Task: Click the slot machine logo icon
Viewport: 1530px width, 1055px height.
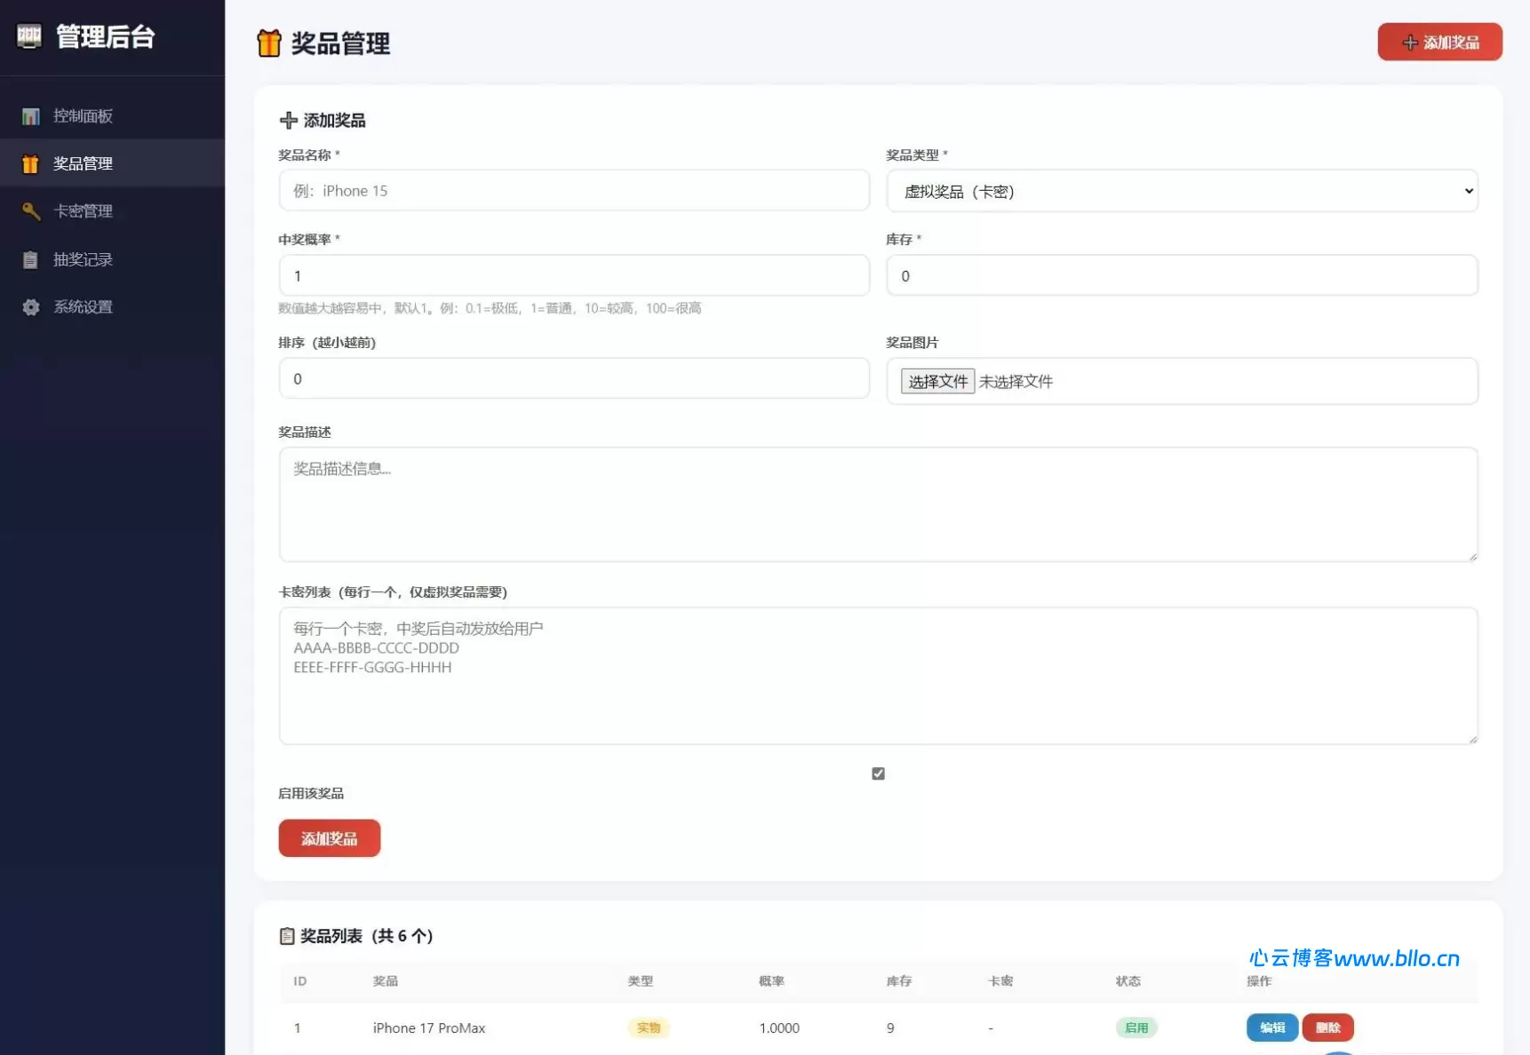Action: click(29, 36)
